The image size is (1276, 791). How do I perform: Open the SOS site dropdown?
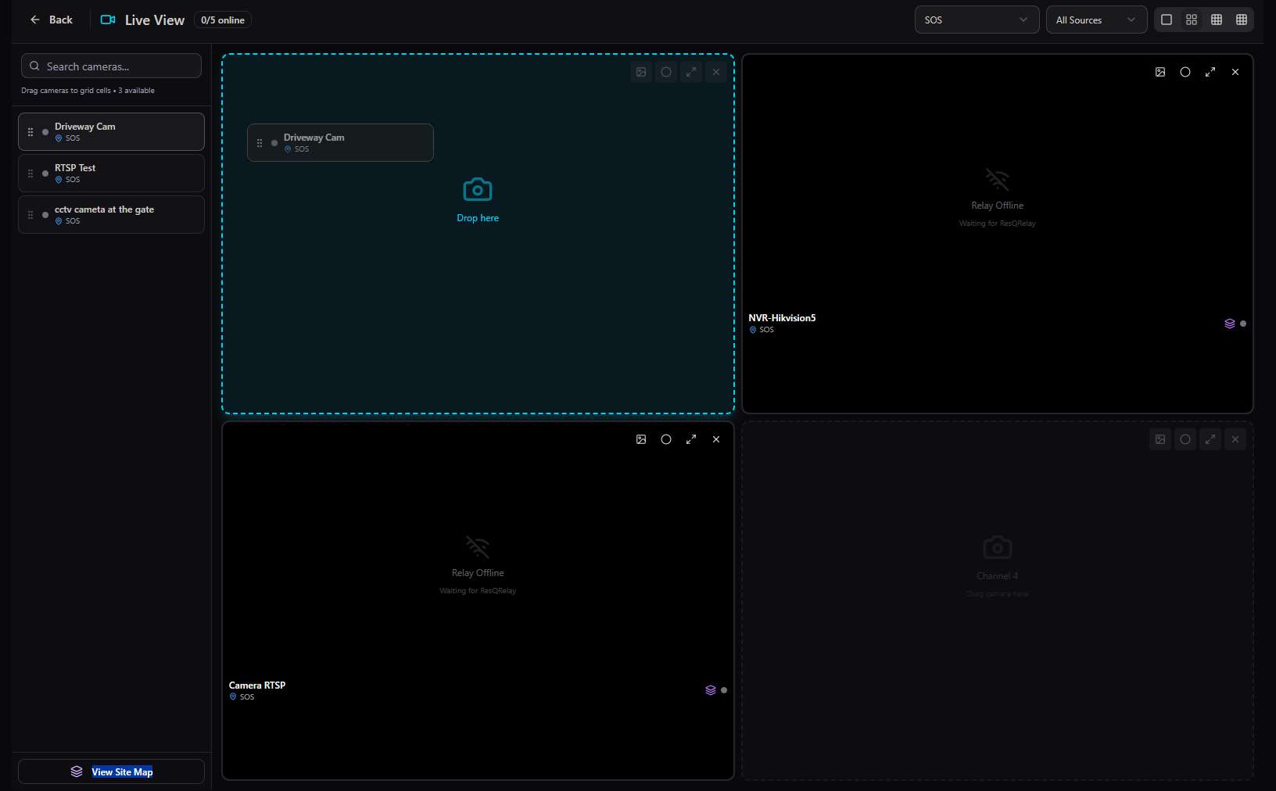977,20
